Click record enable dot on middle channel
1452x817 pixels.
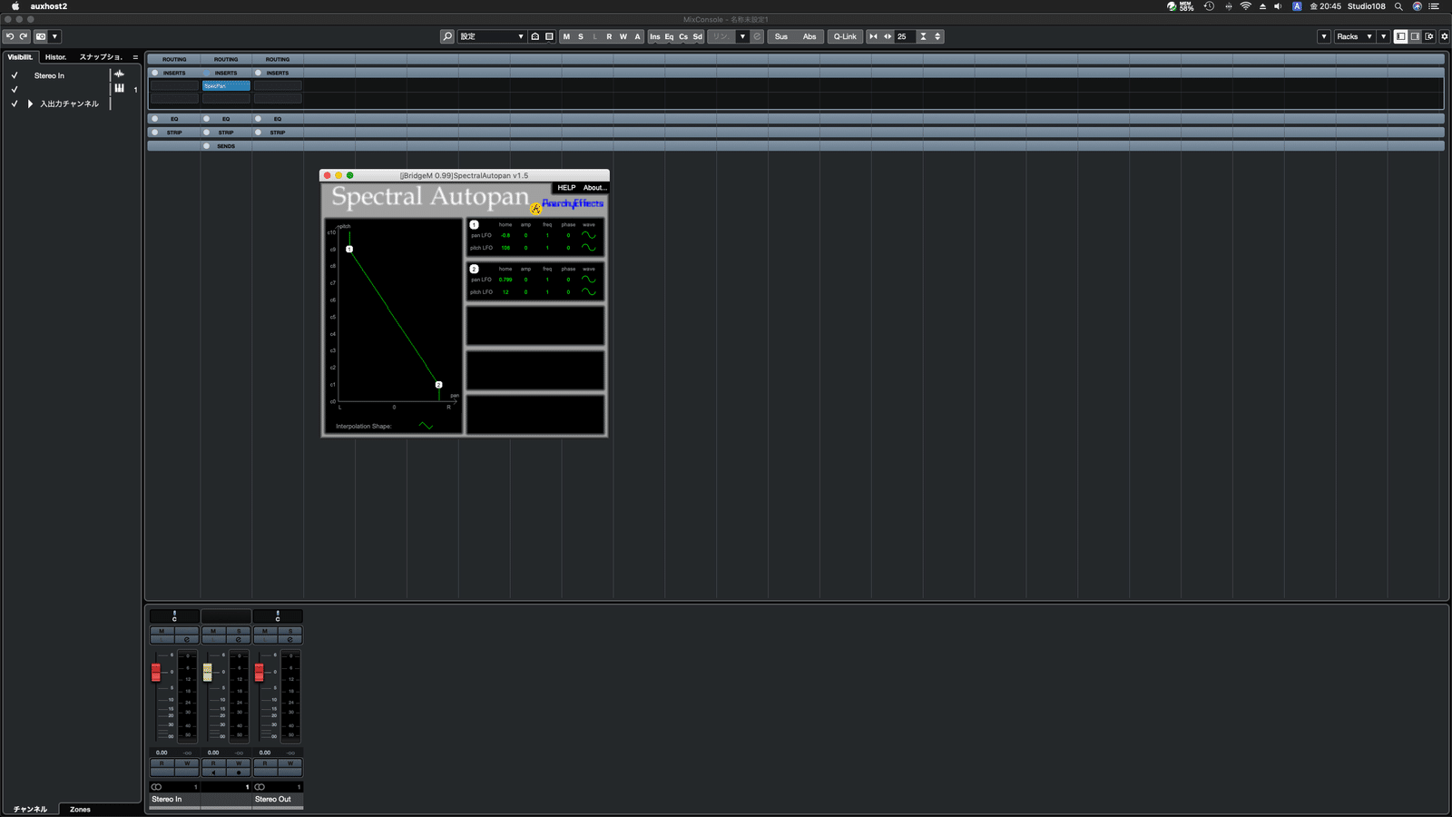(239, 773)
